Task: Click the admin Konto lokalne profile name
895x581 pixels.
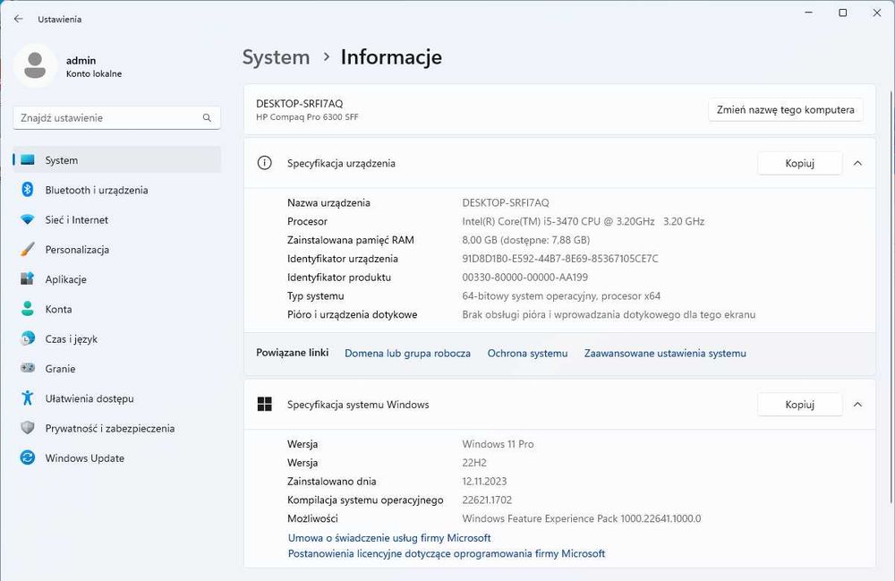Action: 94,66
